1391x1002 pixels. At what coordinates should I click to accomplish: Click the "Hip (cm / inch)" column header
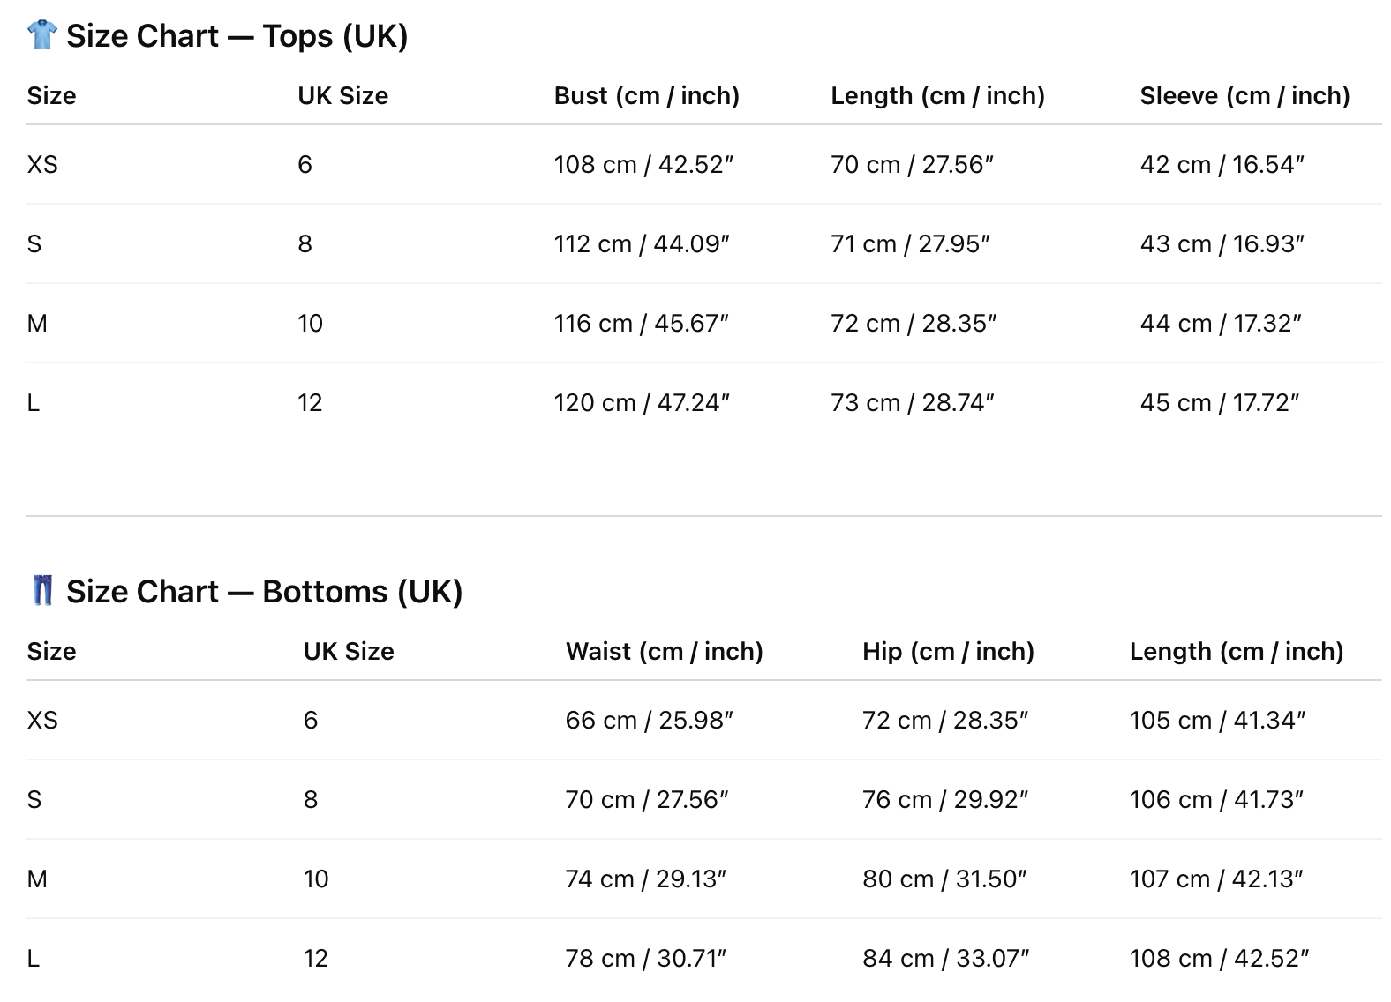click(948, 651)
